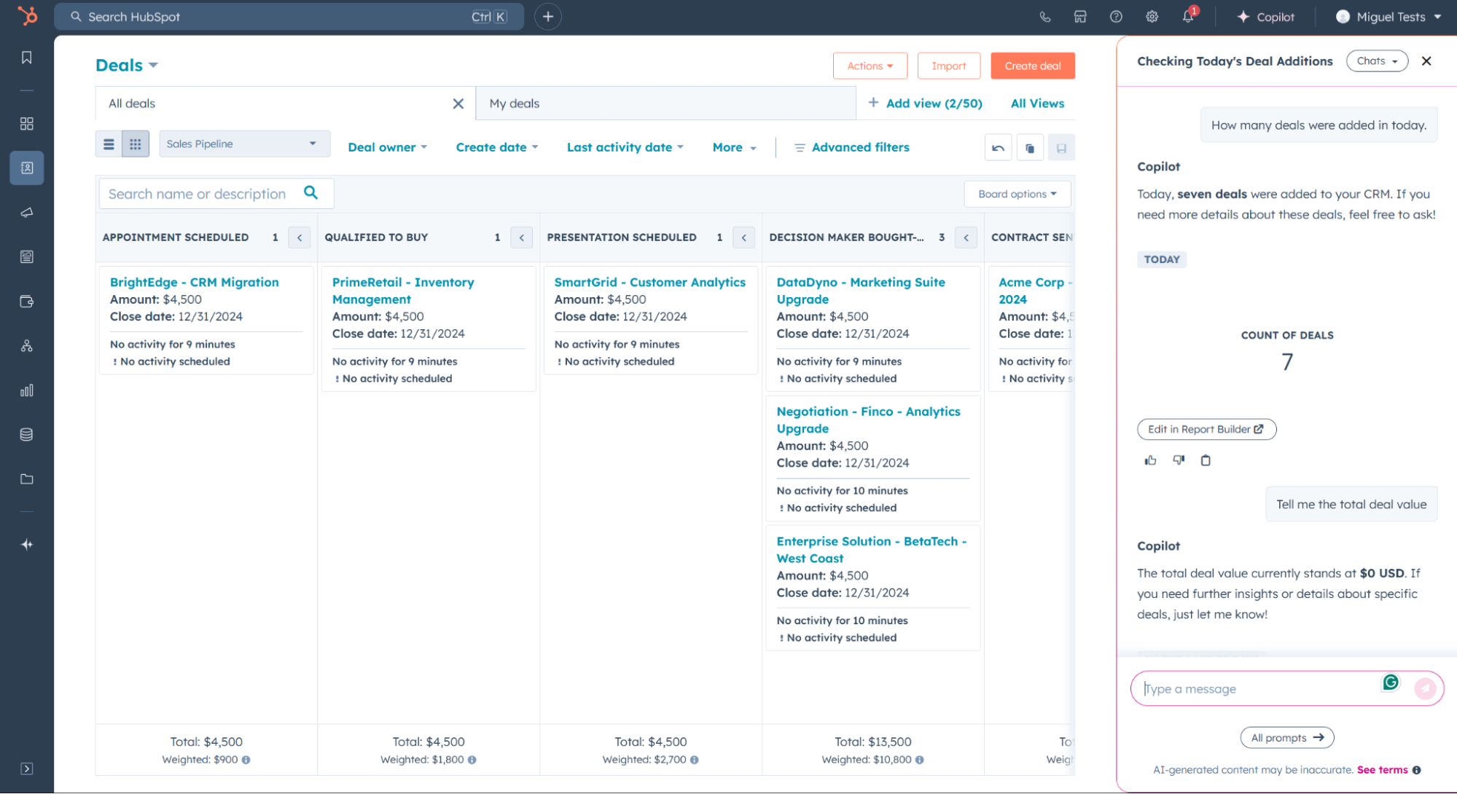The image size is (1457, 794).
Task: Click the clipboard icon under Copilot's total value
Action: coord(1206,460)
